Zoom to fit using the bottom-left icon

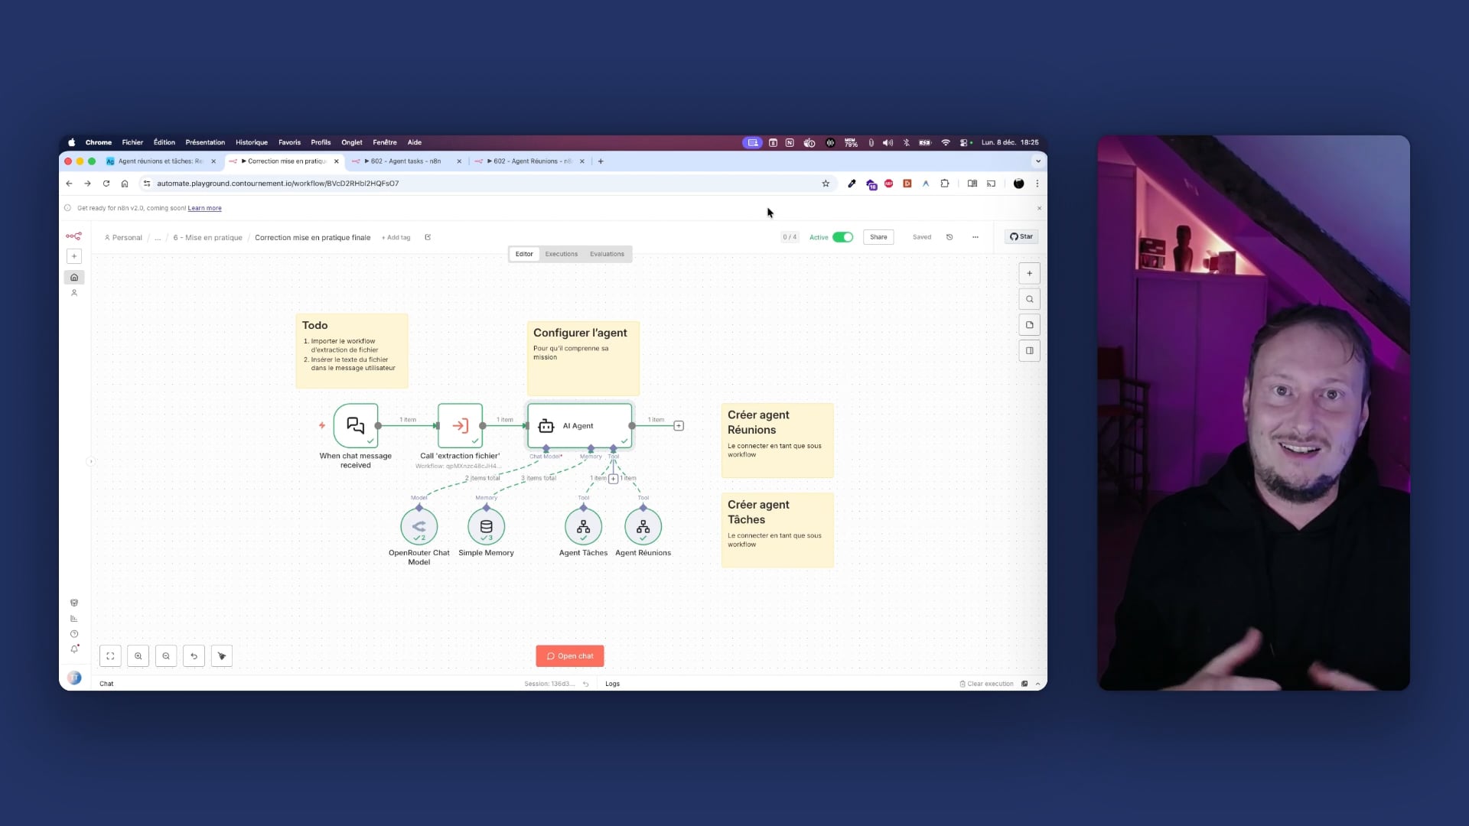point(110,656)
